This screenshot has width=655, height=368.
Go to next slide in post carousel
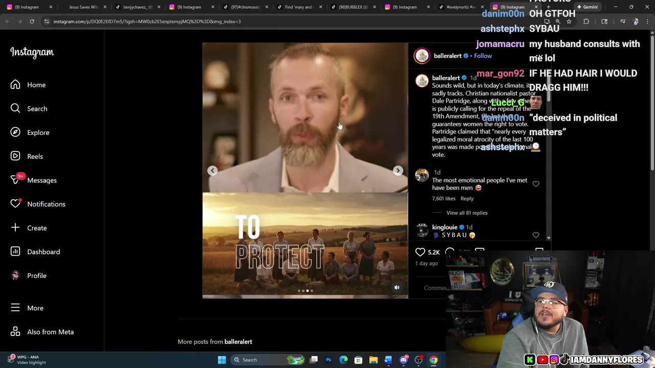pos(398,171)
